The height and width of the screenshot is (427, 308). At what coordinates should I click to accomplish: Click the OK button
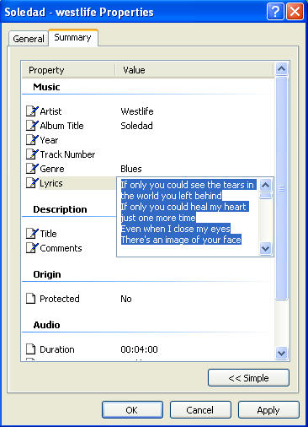pyautogui.click(x=132, y=410)
